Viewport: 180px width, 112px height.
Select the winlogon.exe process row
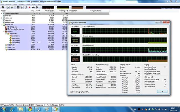tap(34, 22)
